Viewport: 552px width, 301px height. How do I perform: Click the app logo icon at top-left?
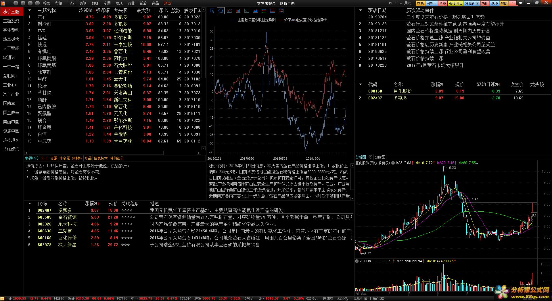3,3
